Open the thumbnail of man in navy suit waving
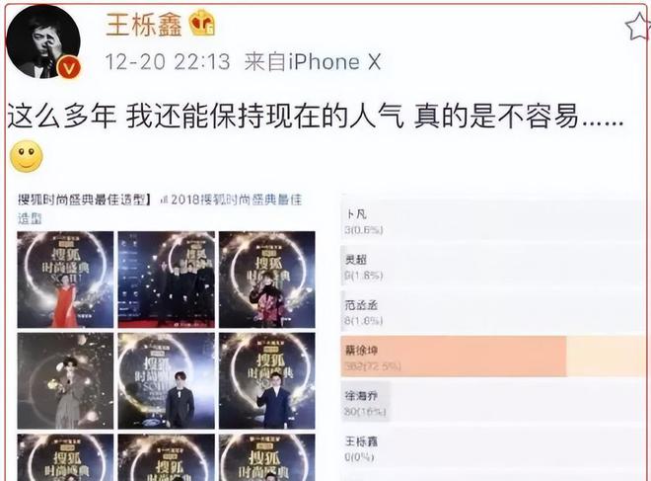 point(267,381)
